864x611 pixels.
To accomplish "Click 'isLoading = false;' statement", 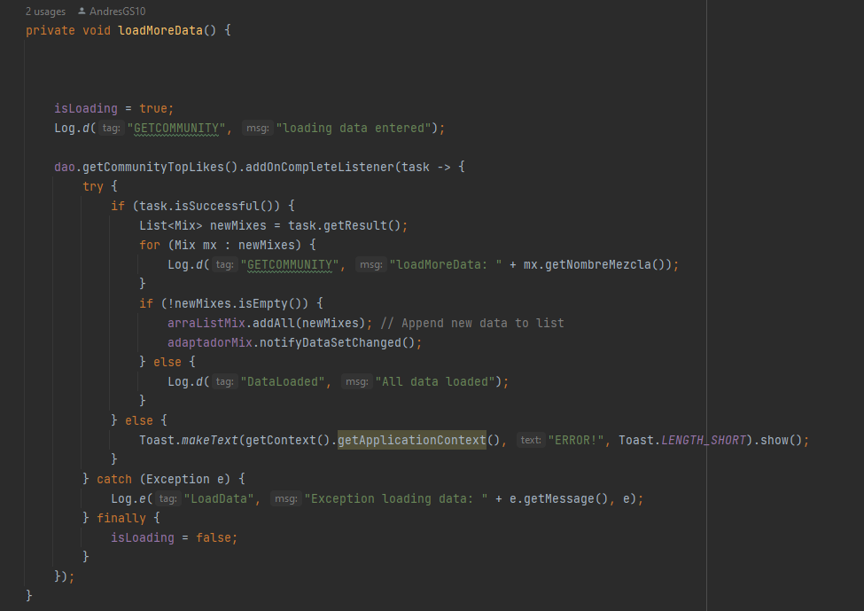I will coord(174,537).
